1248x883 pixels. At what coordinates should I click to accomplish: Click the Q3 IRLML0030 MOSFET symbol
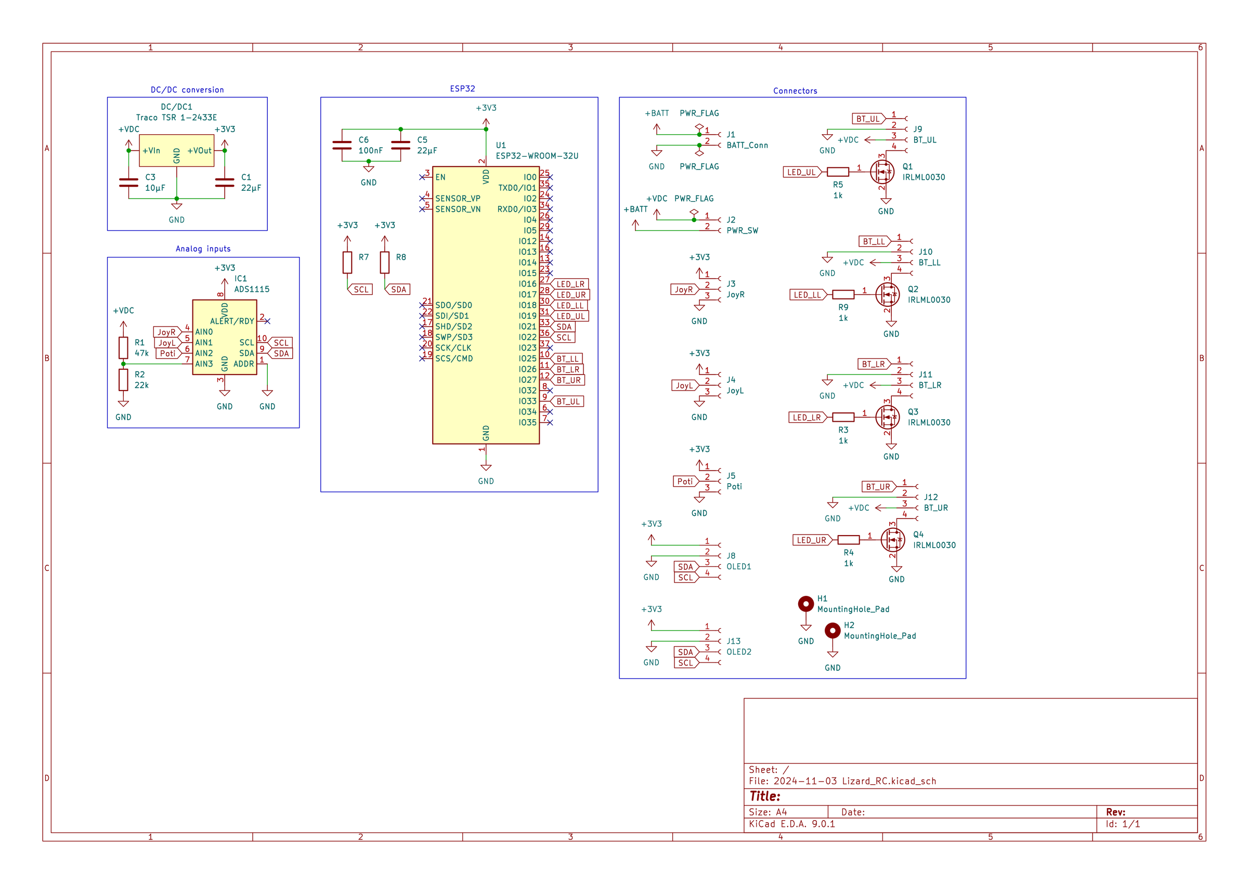pos(887,417)
